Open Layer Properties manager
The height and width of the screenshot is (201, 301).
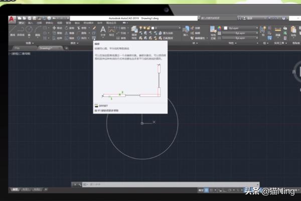[134, 33]
